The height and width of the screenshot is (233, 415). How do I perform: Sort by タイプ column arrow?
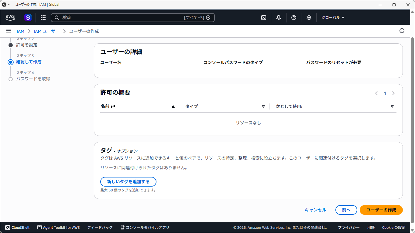pos(263,106)
